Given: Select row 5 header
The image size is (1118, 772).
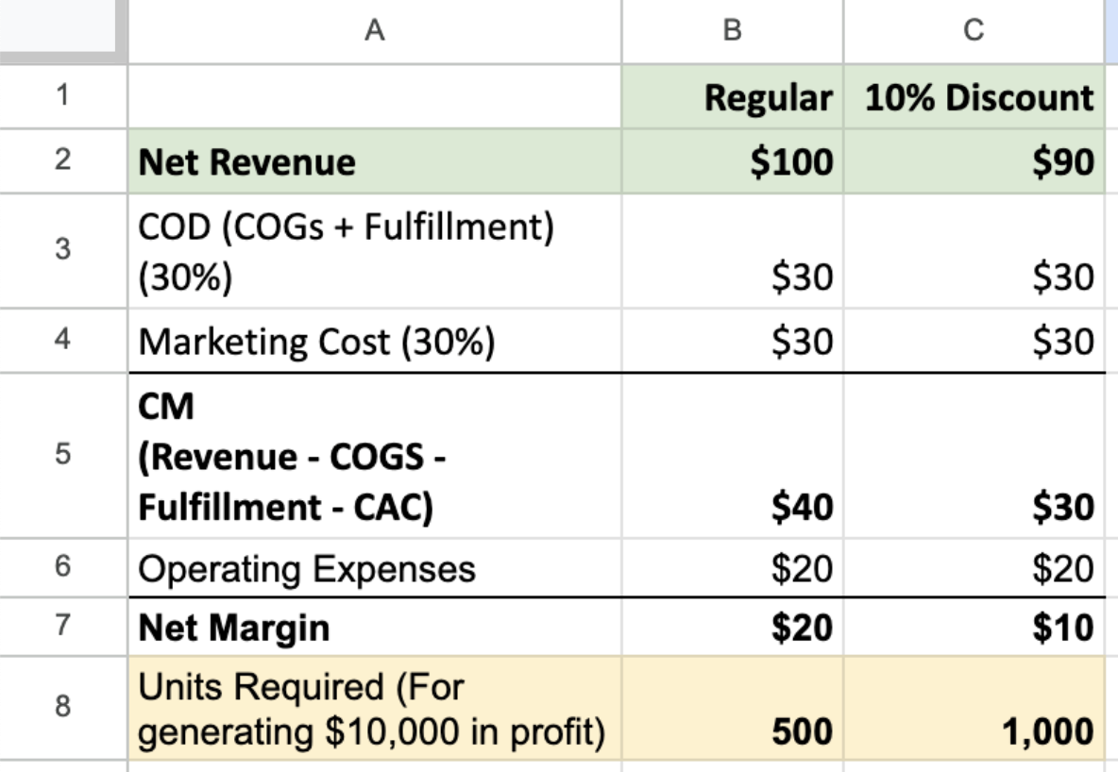Looking at the screenshot, I should click(62, 455).
